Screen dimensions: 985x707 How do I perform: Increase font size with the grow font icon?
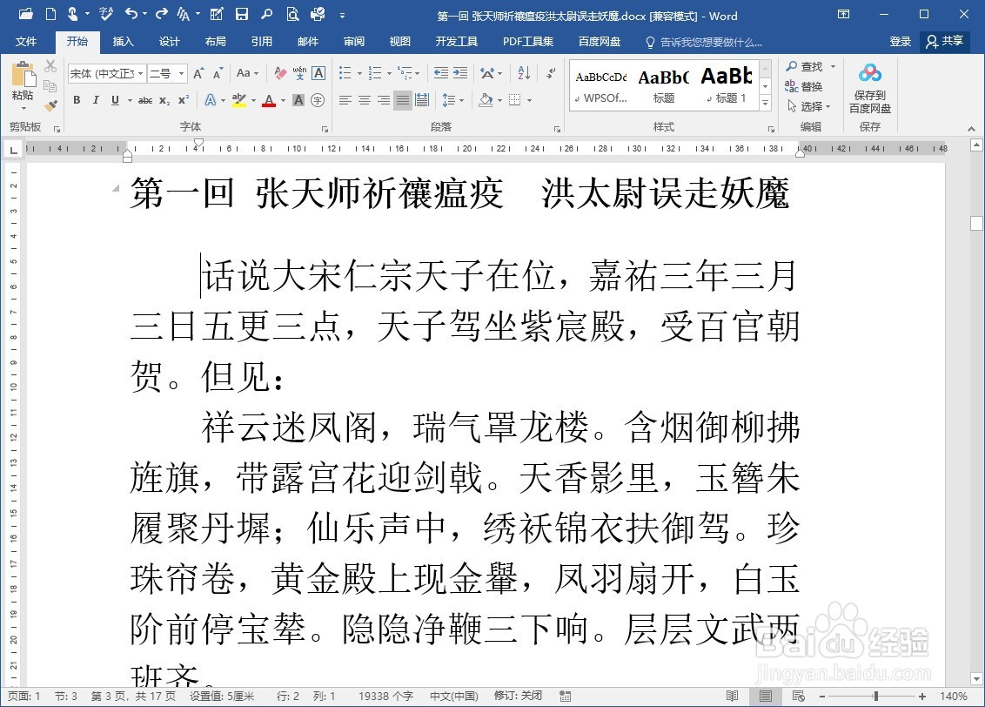click(x=198, y=73)
